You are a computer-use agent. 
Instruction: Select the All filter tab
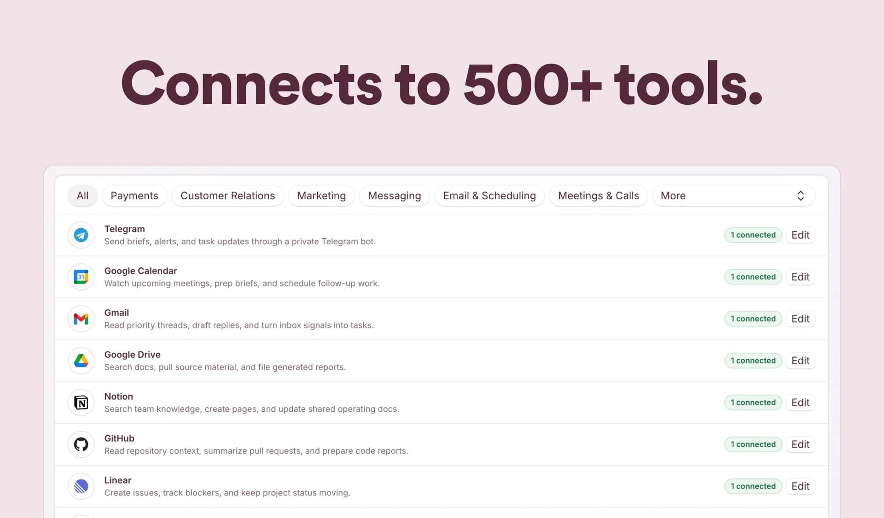click(x=82, y=196)
